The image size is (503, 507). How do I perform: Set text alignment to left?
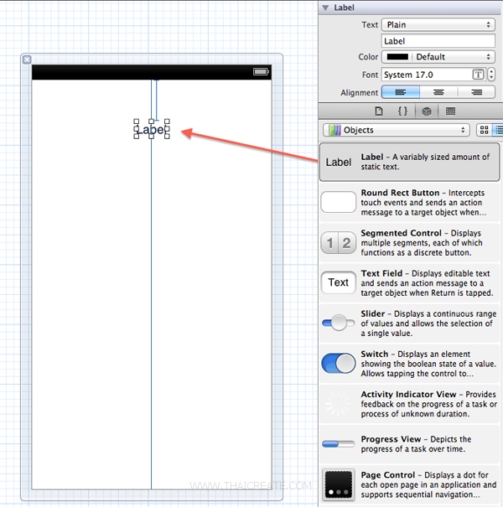coord(400,92)
